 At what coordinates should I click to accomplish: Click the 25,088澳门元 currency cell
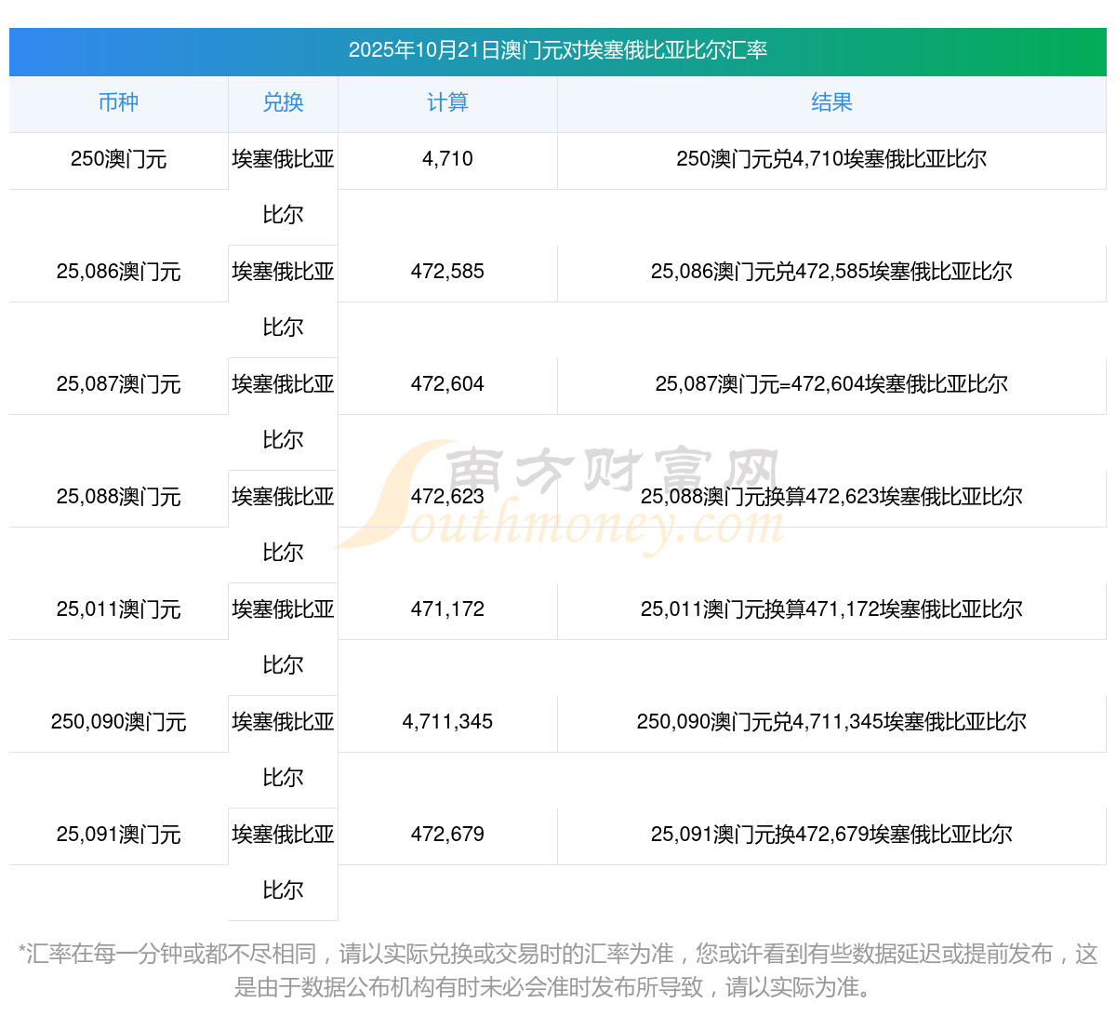pyautogui.click(x=118, y=497)
